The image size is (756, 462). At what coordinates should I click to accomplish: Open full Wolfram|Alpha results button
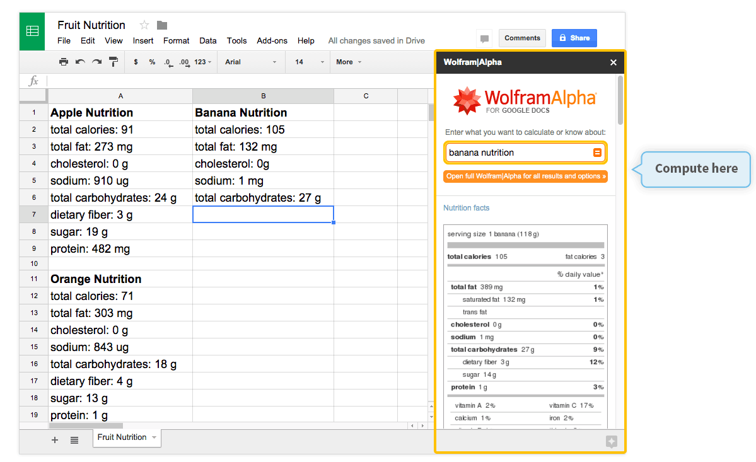(525, 176)
